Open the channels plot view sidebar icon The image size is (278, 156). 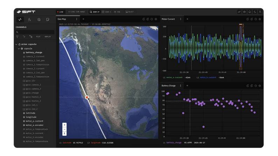point(20,20)
